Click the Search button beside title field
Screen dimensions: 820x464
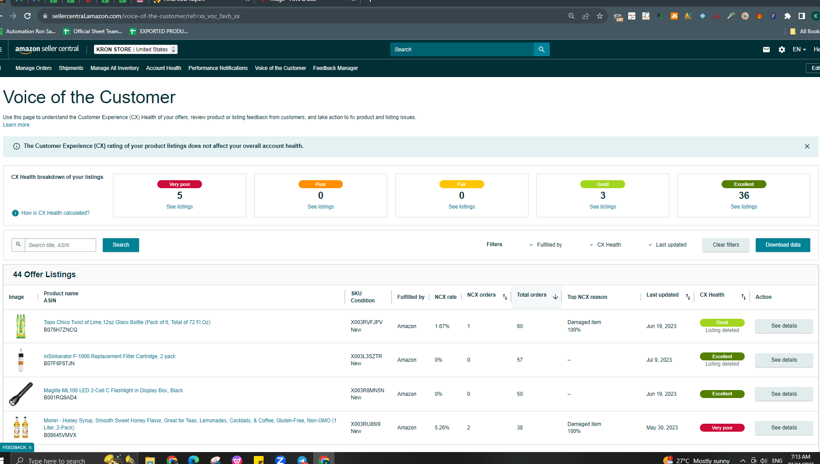[121, 245]
